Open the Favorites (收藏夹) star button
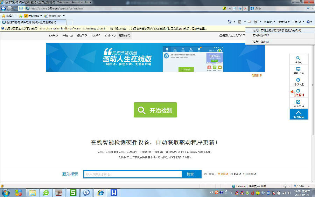Viewport: 315px width, 197px height. click(8, 16)
